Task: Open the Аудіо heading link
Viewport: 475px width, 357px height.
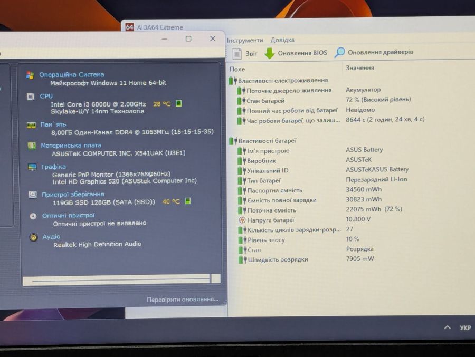Action: 51,236
